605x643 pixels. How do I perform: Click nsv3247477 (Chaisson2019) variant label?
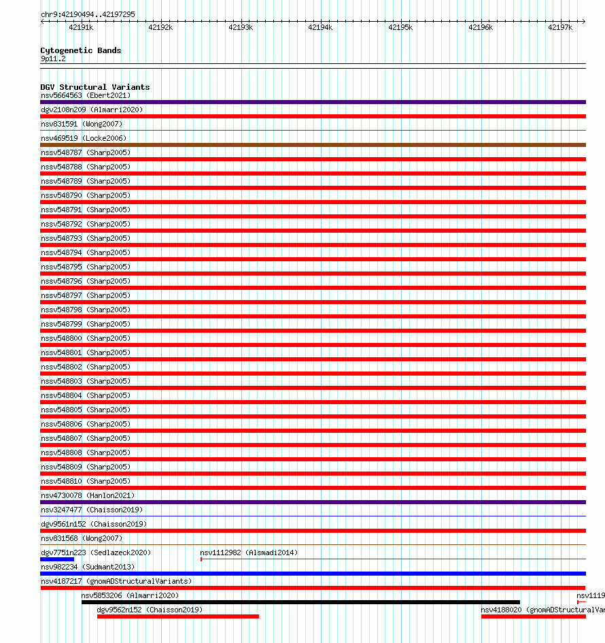coord(92,510)
